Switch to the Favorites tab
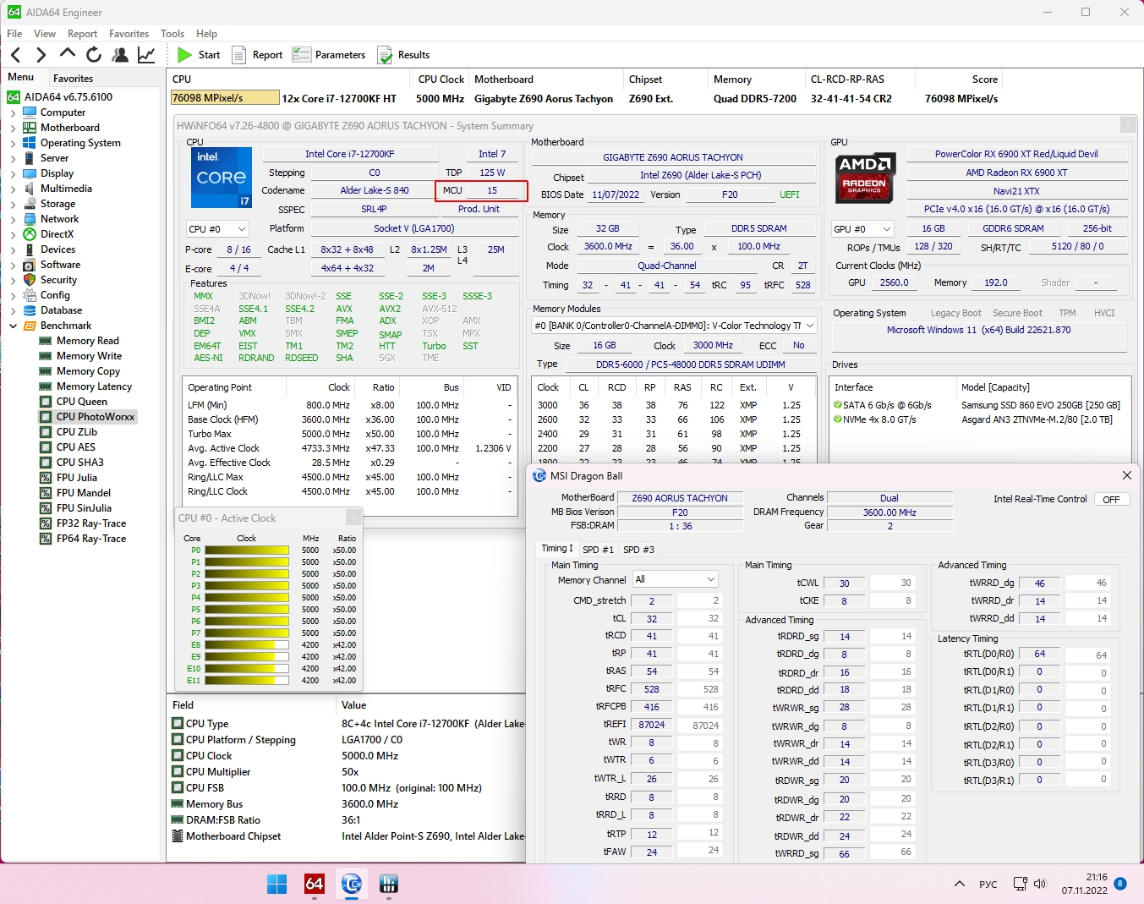This screenshot has height=904, width=1144. pos(74,78)
